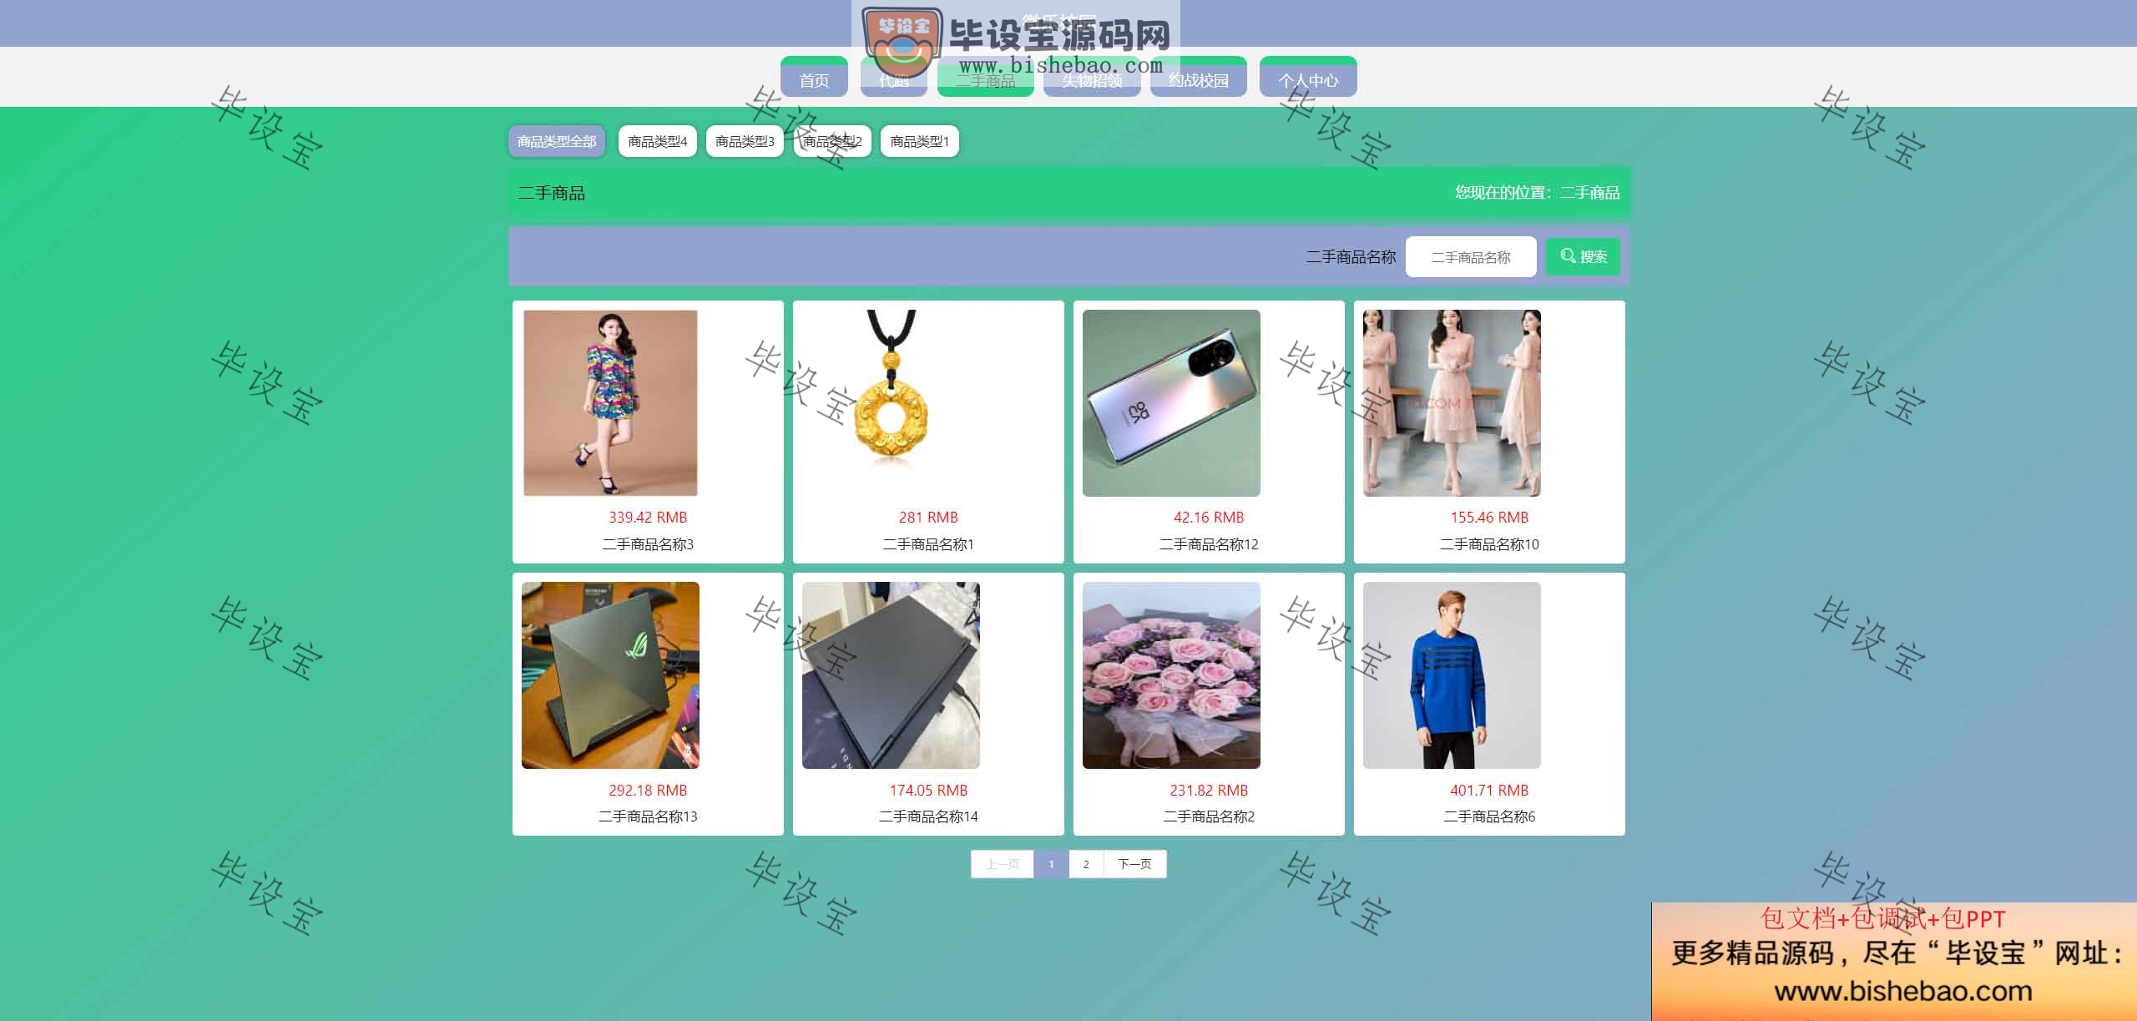Screen dimensions: 2137x1021
Task: Open the blue sweater product image
Action: coord(1452,675)
